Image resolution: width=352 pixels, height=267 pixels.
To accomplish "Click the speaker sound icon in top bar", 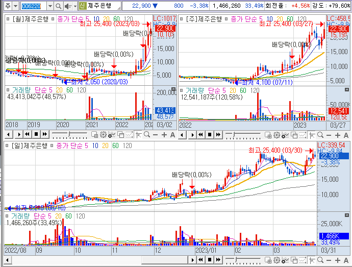I will [x=67, y=6].
